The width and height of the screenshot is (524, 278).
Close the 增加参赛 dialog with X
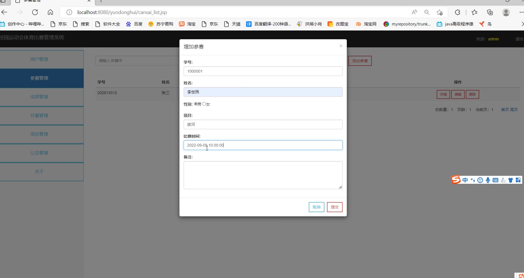pos(341,46)
